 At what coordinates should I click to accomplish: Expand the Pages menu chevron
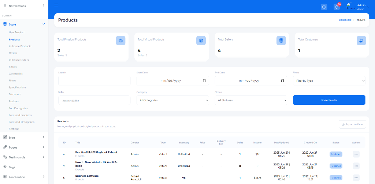pyautogui.click(x=44, y=147)
